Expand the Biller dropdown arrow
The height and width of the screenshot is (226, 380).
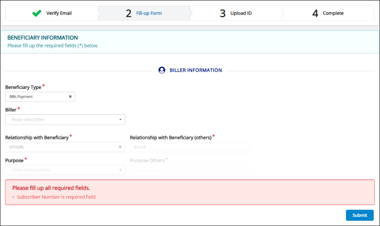[120, 120]
